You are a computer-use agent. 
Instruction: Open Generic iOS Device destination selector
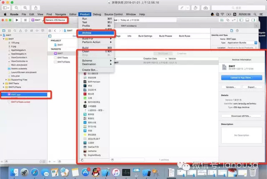(56, 20)
